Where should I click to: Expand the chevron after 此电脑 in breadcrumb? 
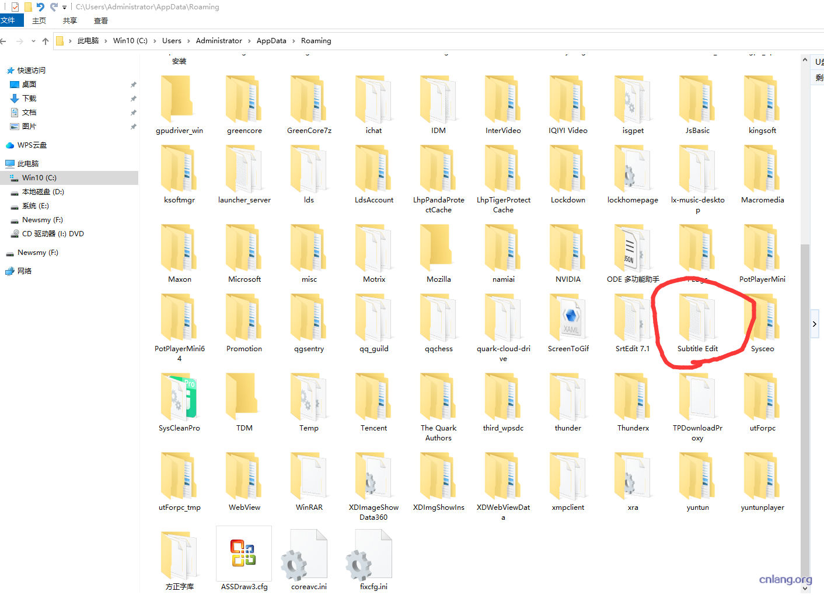[x=106, y=41]
